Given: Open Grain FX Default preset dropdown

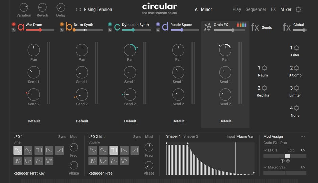Looking at the screenshot, I should point(225,121).
